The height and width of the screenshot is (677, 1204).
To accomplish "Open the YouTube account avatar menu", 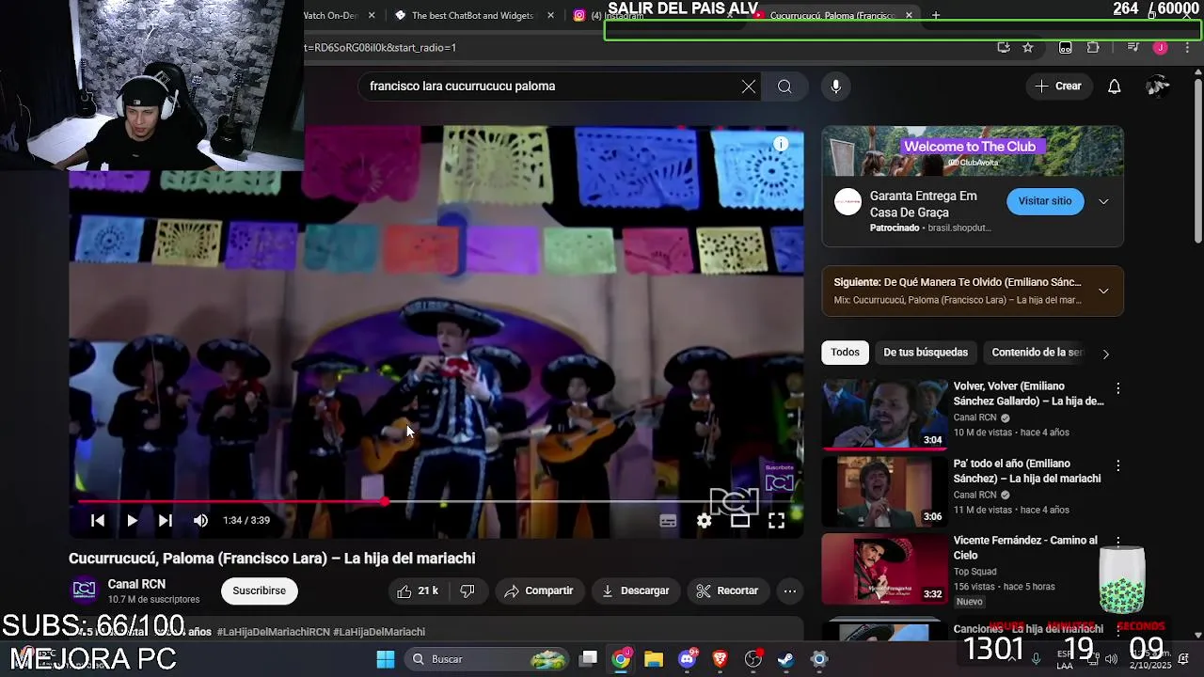I will click(x=1158, y=87).
